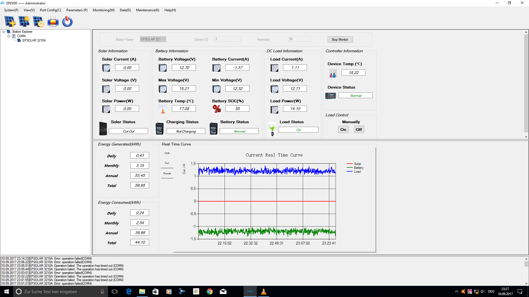Open the Station Name dropdown
Image resolution: width=529 pixels, height=297 pixels.
(153, 39)
